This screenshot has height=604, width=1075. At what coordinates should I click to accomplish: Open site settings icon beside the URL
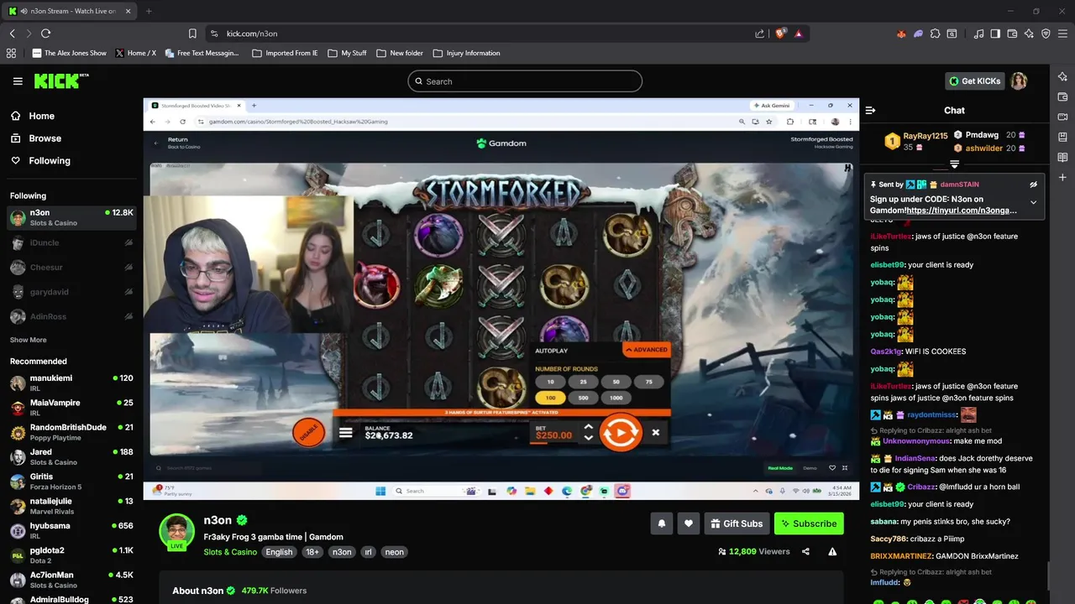(x=214, y=34)
